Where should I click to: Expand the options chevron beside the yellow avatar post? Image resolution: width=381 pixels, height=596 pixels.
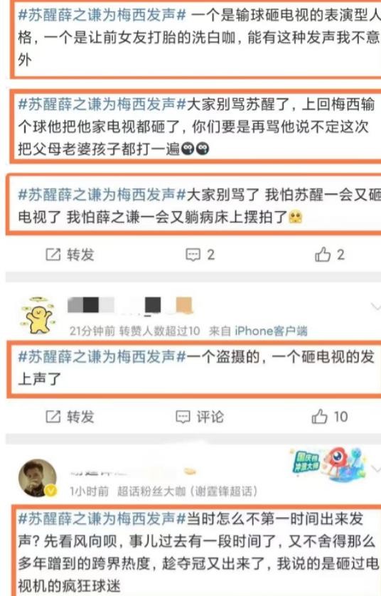click(375, 307)
